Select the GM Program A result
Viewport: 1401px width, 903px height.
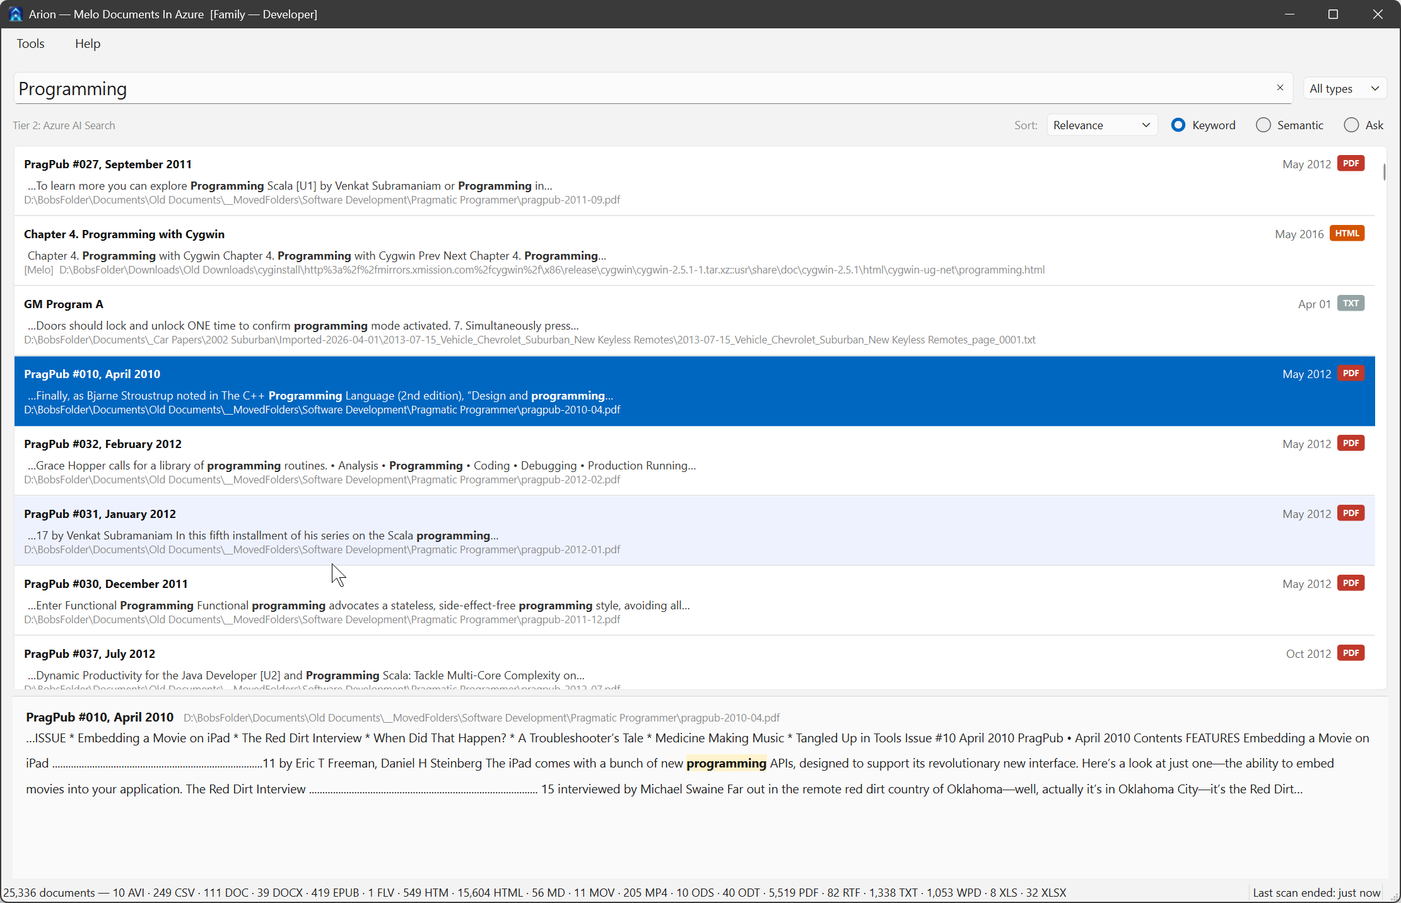coord(694,321)
